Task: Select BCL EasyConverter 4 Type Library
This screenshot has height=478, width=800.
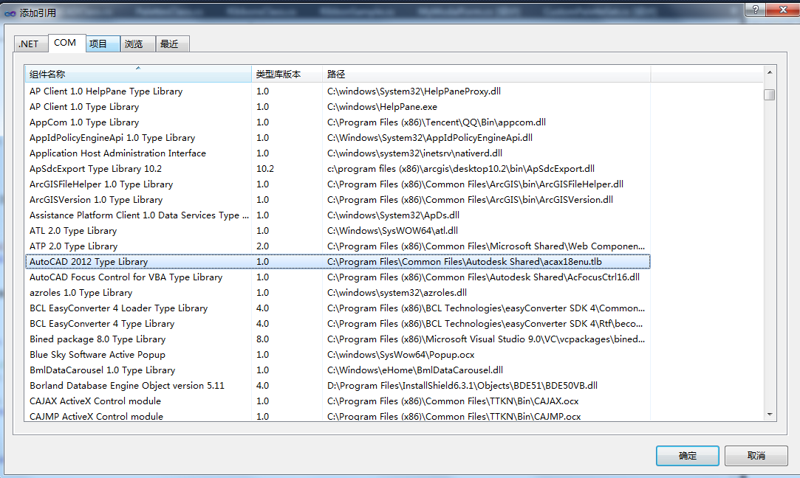Action: pos(338,324)
